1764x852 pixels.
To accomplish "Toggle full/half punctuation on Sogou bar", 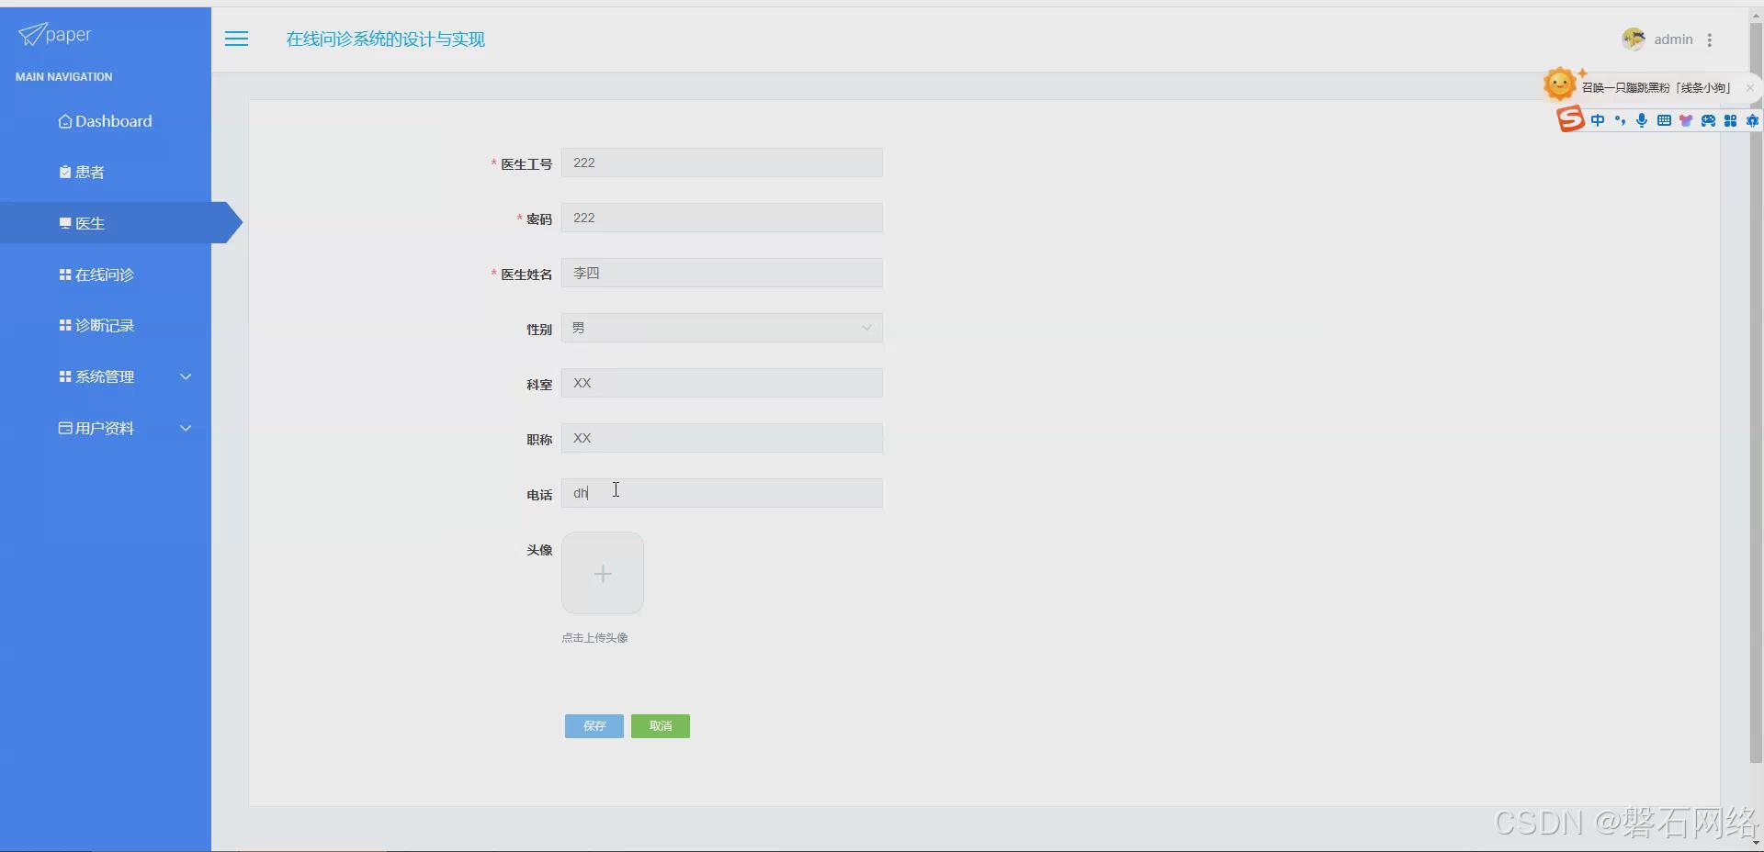I will 1620,120.
